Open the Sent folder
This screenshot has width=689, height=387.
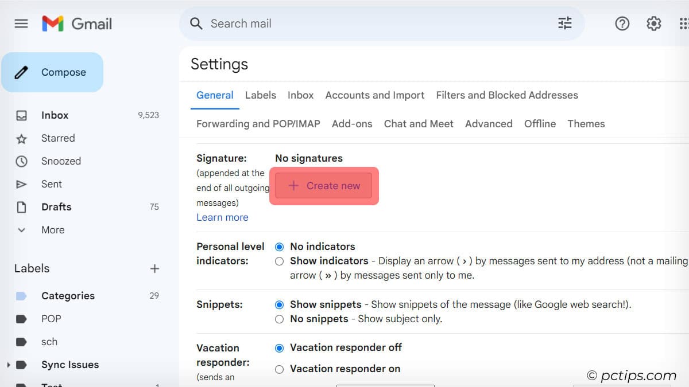(51, 184)
